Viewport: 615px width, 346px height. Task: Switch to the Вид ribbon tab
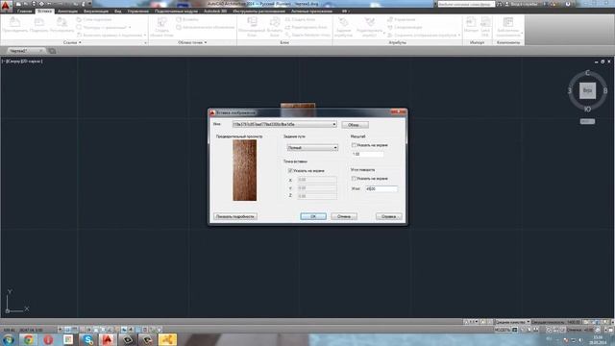(117, 12)
